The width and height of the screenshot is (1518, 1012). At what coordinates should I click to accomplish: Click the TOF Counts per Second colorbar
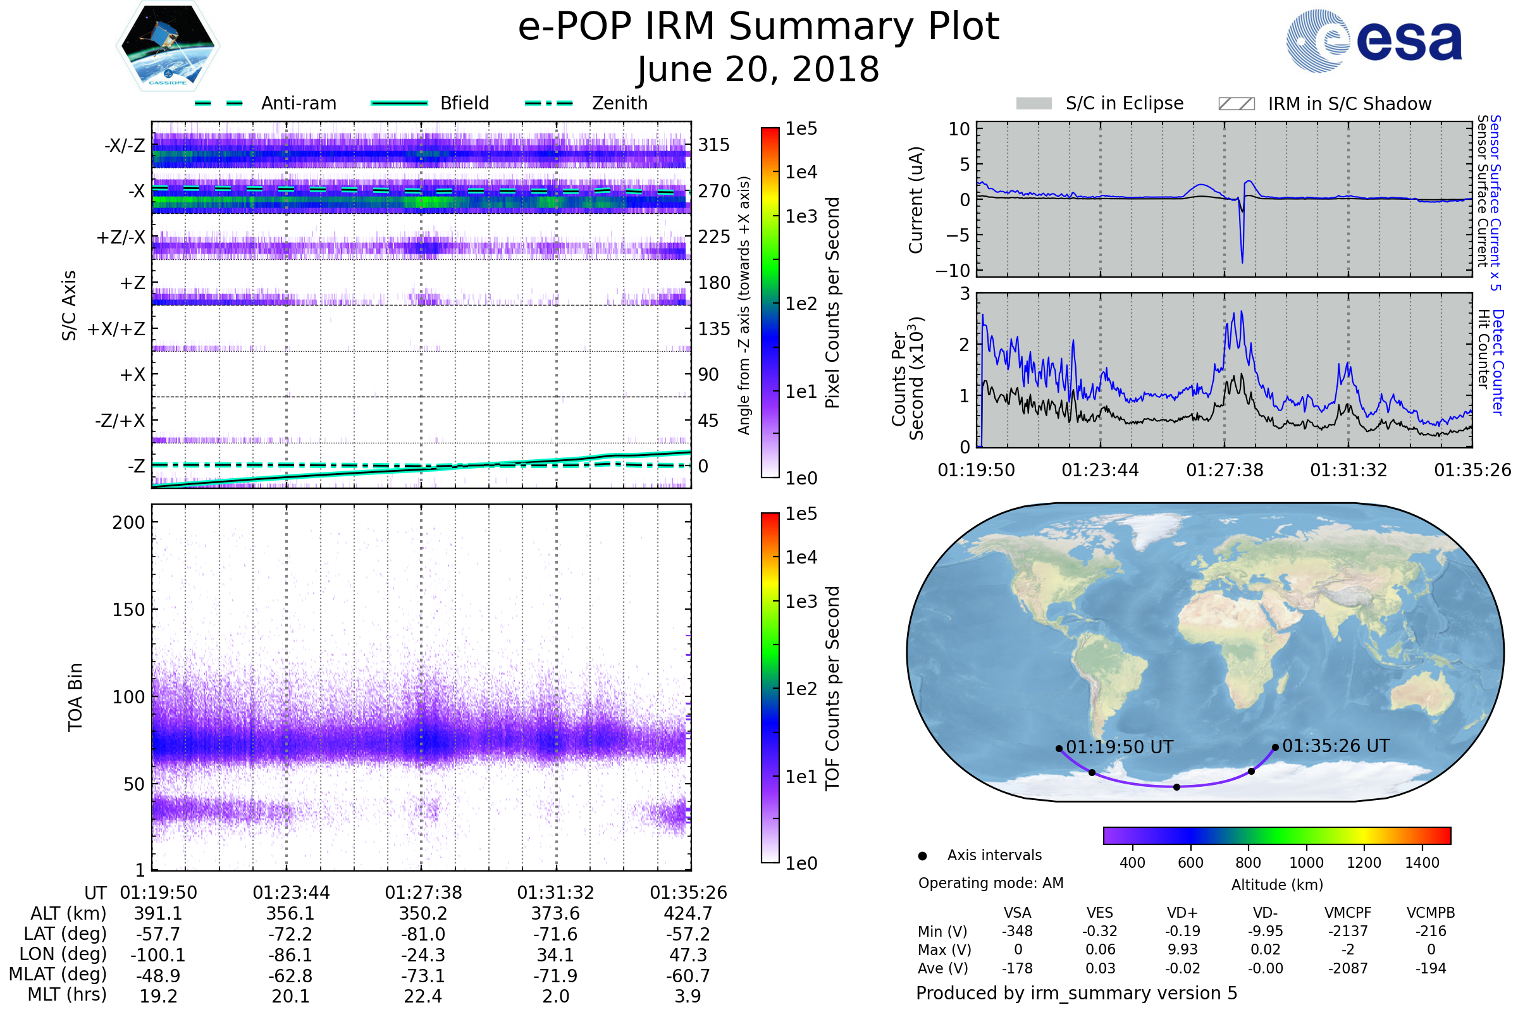[x=770, y=688]
